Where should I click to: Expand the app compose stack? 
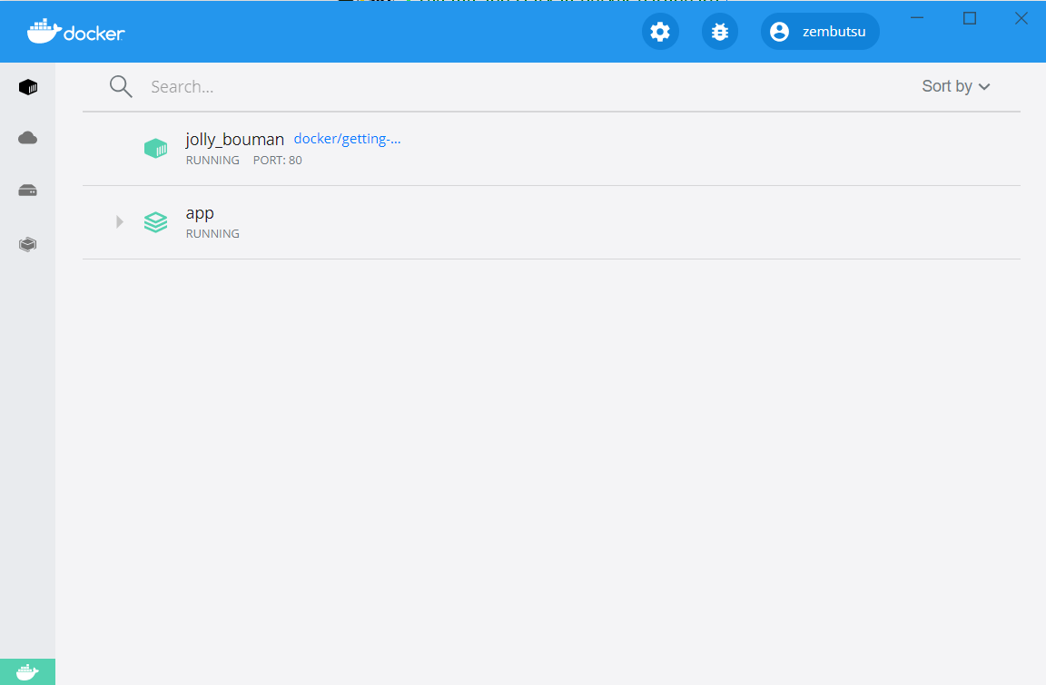coord(120,222)
